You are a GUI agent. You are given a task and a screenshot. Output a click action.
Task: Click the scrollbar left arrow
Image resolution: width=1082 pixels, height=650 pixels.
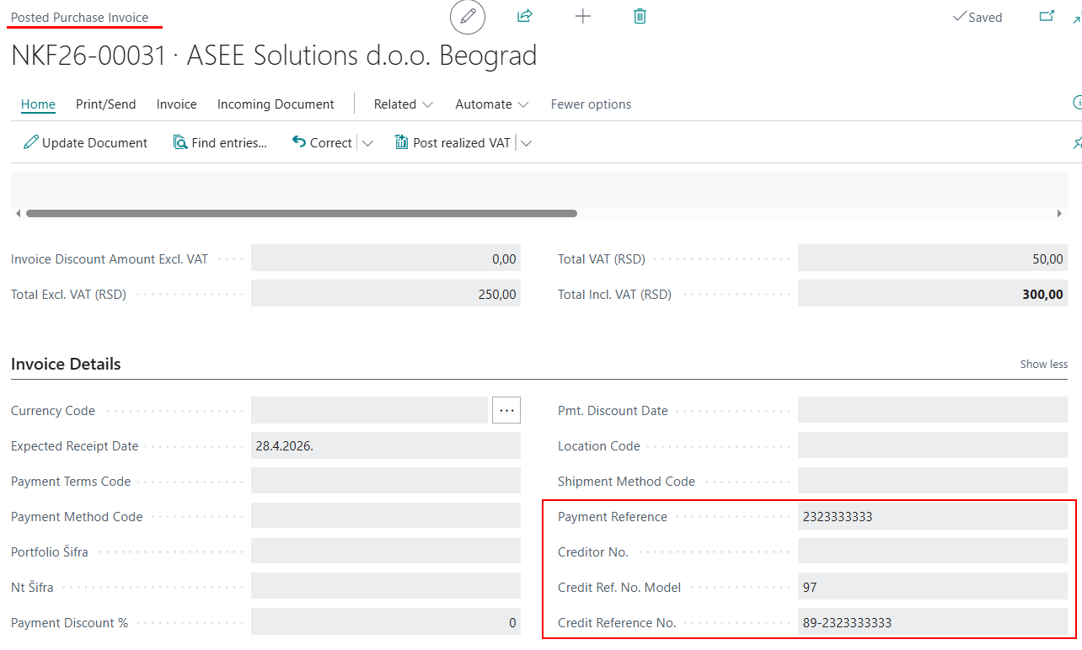click(x=19, y=214)
